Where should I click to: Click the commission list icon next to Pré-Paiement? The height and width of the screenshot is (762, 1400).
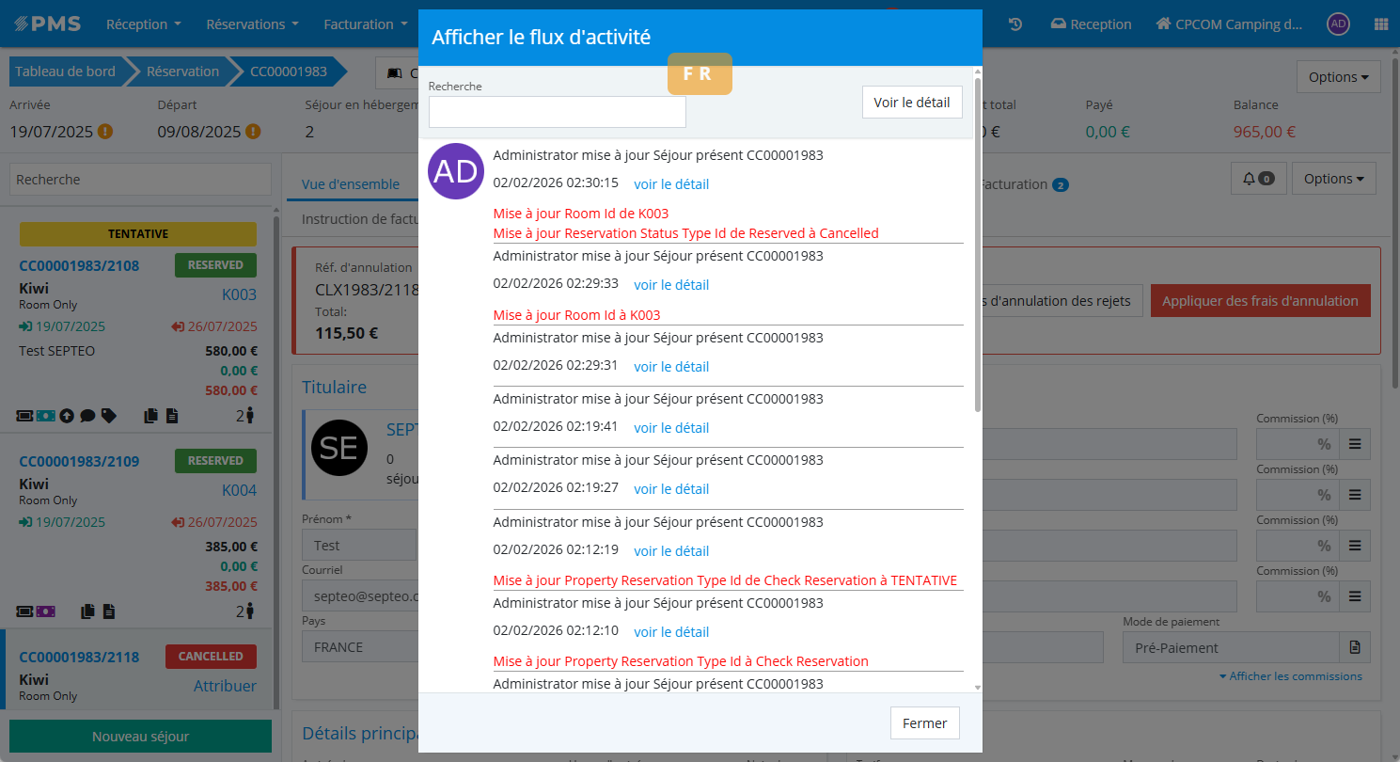tap(1354, 647)
